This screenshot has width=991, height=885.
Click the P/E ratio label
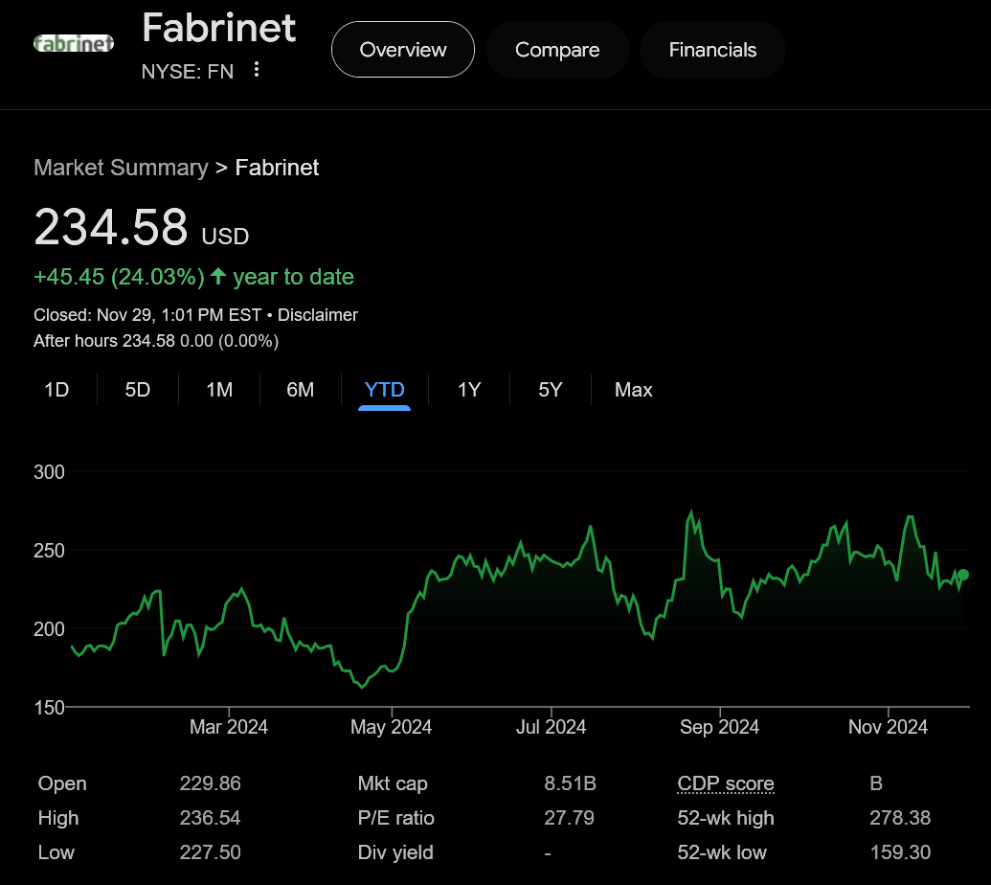pyautogui.click(x=395, y=817)
